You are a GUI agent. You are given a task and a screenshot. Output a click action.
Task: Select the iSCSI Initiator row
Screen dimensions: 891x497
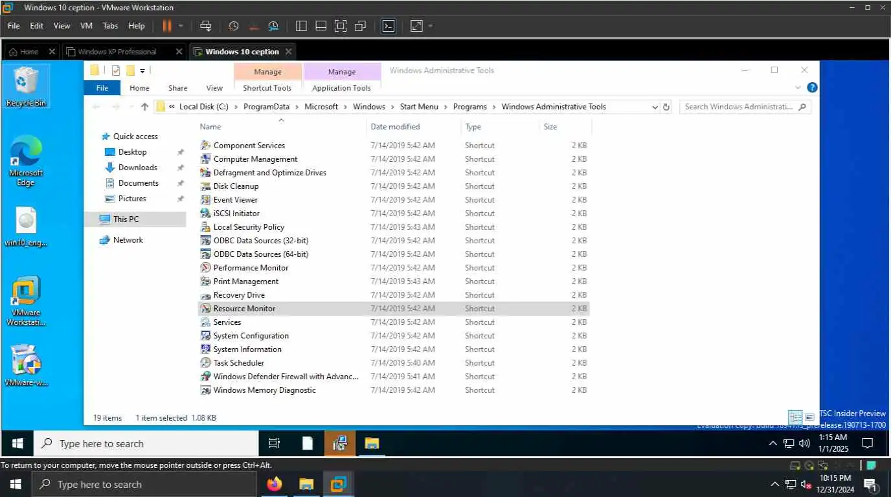click(394, 214)
